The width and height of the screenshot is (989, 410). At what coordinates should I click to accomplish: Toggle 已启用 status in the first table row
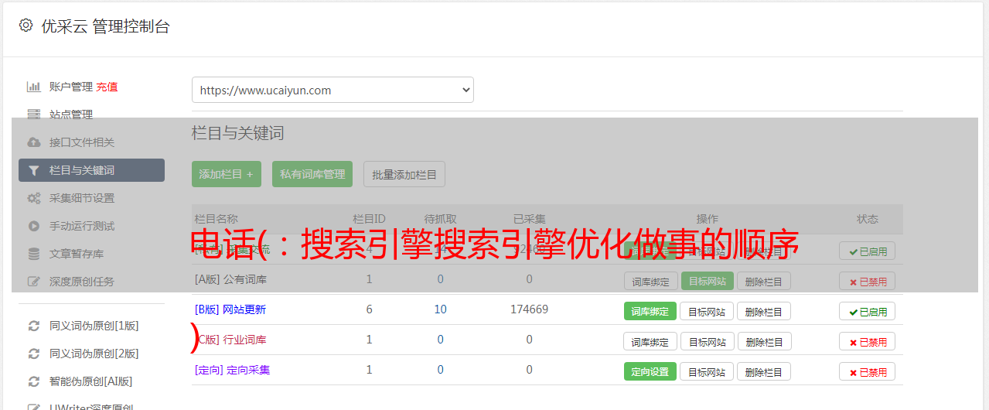point(868,251)
